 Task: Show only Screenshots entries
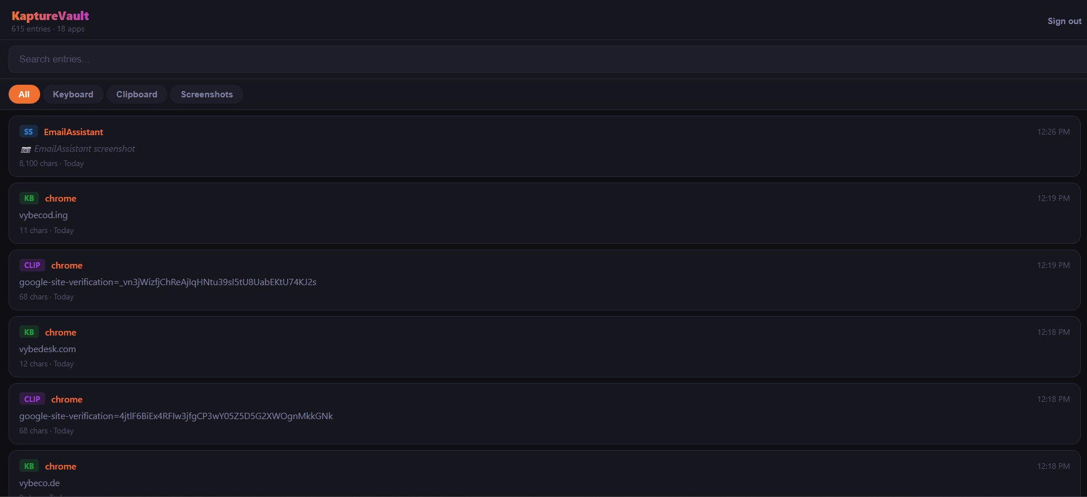pyautogui.click(x=207, y=94)
